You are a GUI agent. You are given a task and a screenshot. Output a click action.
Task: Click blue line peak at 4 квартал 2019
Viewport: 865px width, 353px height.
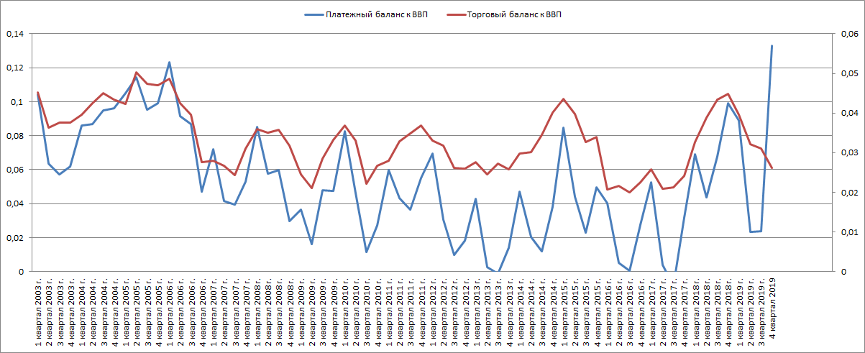pos(772,46)
